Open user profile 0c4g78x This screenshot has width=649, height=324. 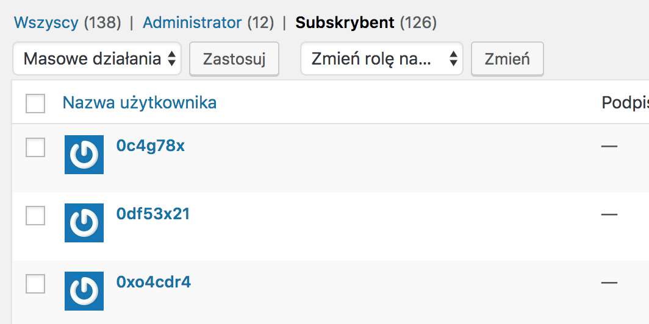pos(151,146)
